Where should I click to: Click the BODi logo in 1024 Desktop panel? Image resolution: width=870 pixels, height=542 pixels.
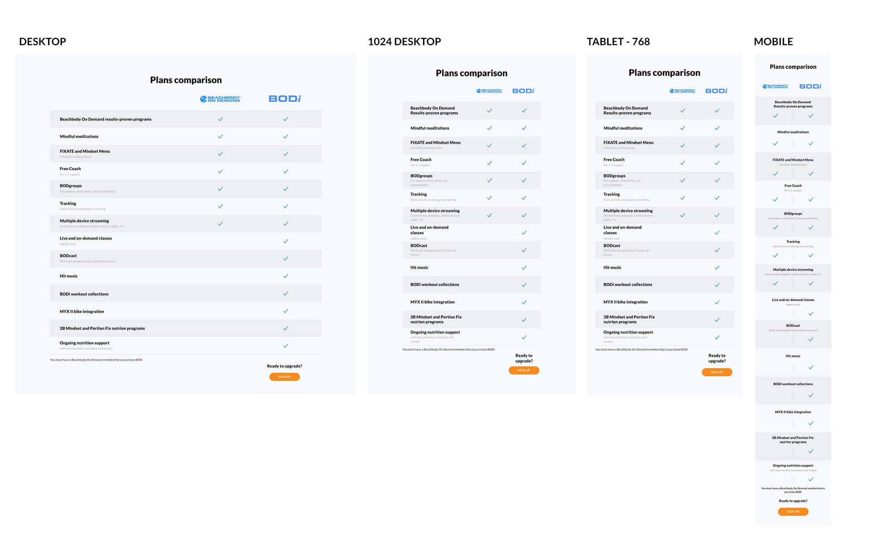(x=523, y=91)
